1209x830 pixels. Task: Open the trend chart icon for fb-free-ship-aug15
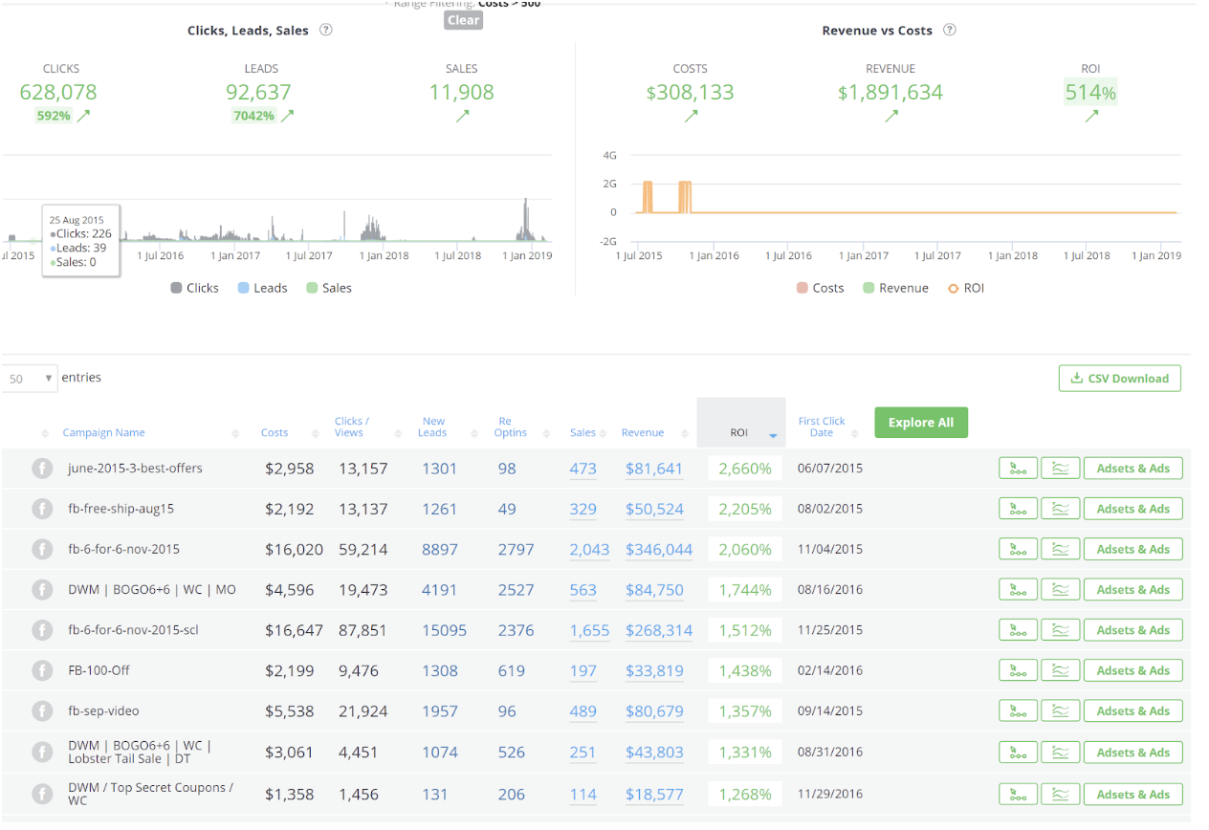tap(1060, 508)
